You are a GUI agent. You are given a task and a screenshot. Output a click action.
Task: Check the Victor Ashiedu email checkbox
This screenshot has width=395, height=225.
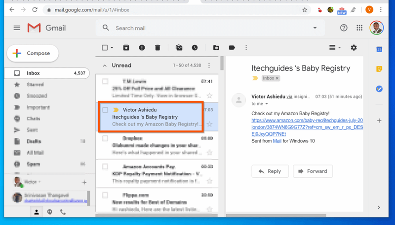click(105, 110)
